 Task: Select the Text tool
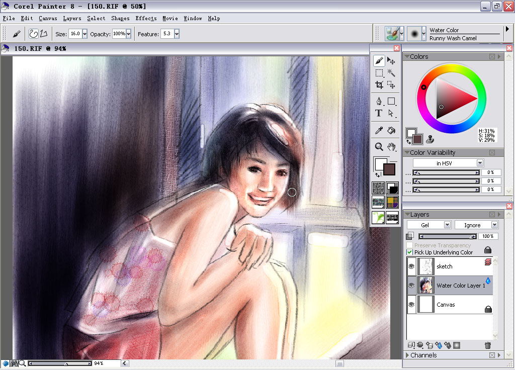click(379, 113)
